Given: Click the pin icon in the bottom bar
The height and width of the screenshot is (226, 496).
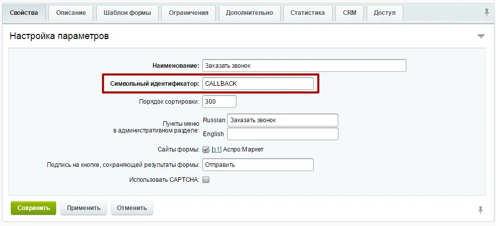Looking at the screenshot, I should tap(481, 209).
